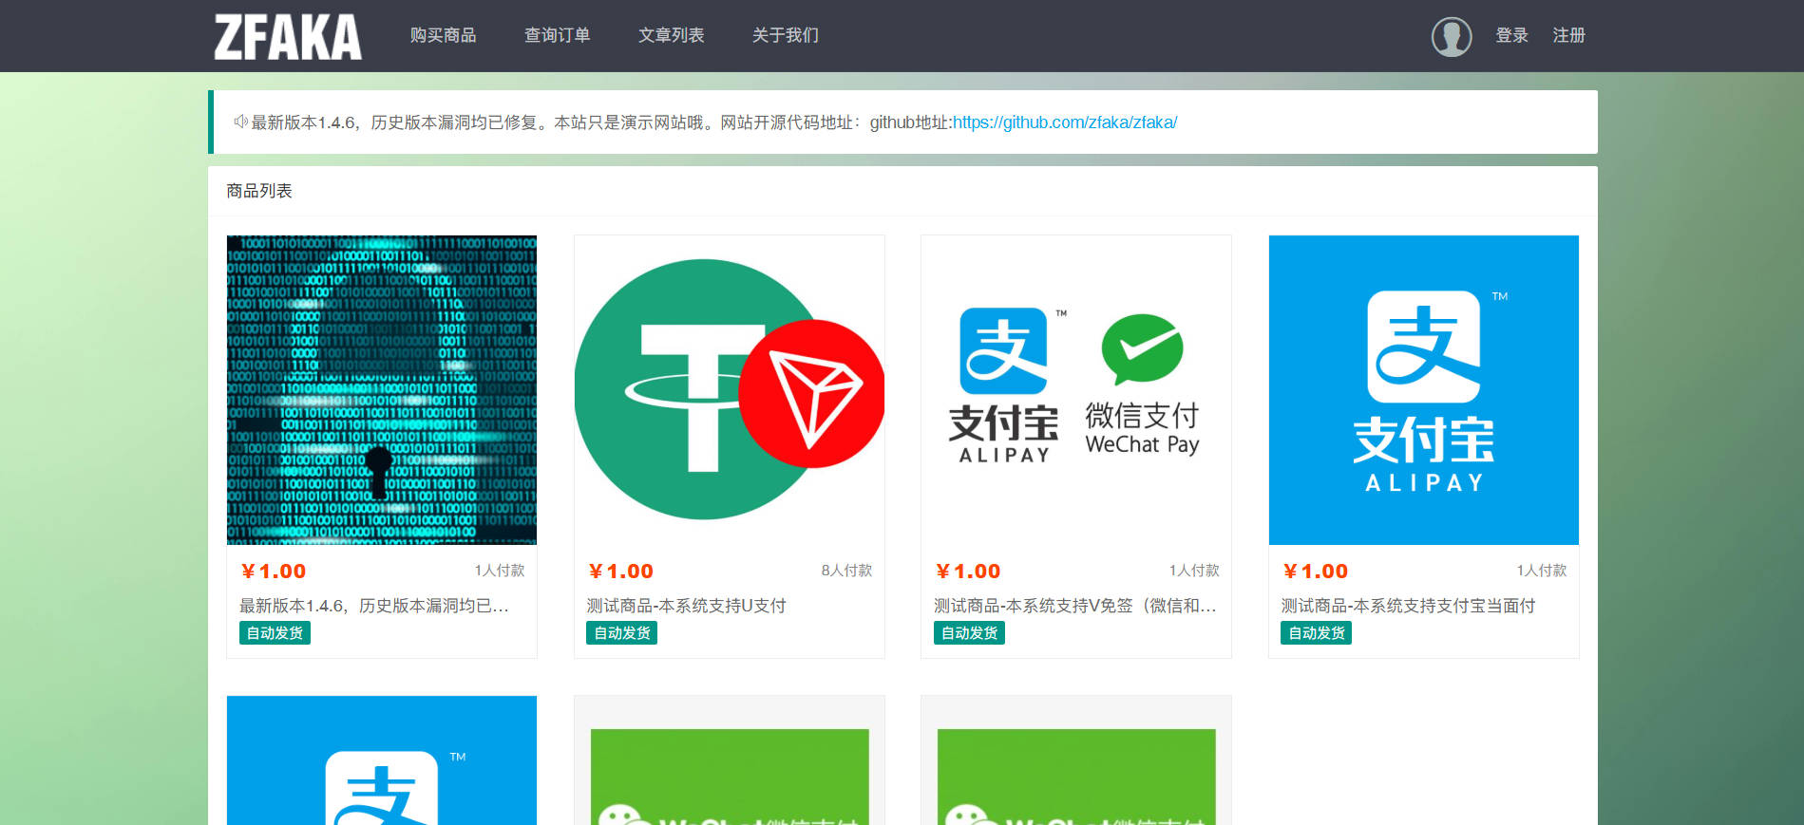The height and width of the screenshot is (825, 1804).
Task: Open the Alipay and WeChat Pay product image
Action: click(x=1076, y=390)
